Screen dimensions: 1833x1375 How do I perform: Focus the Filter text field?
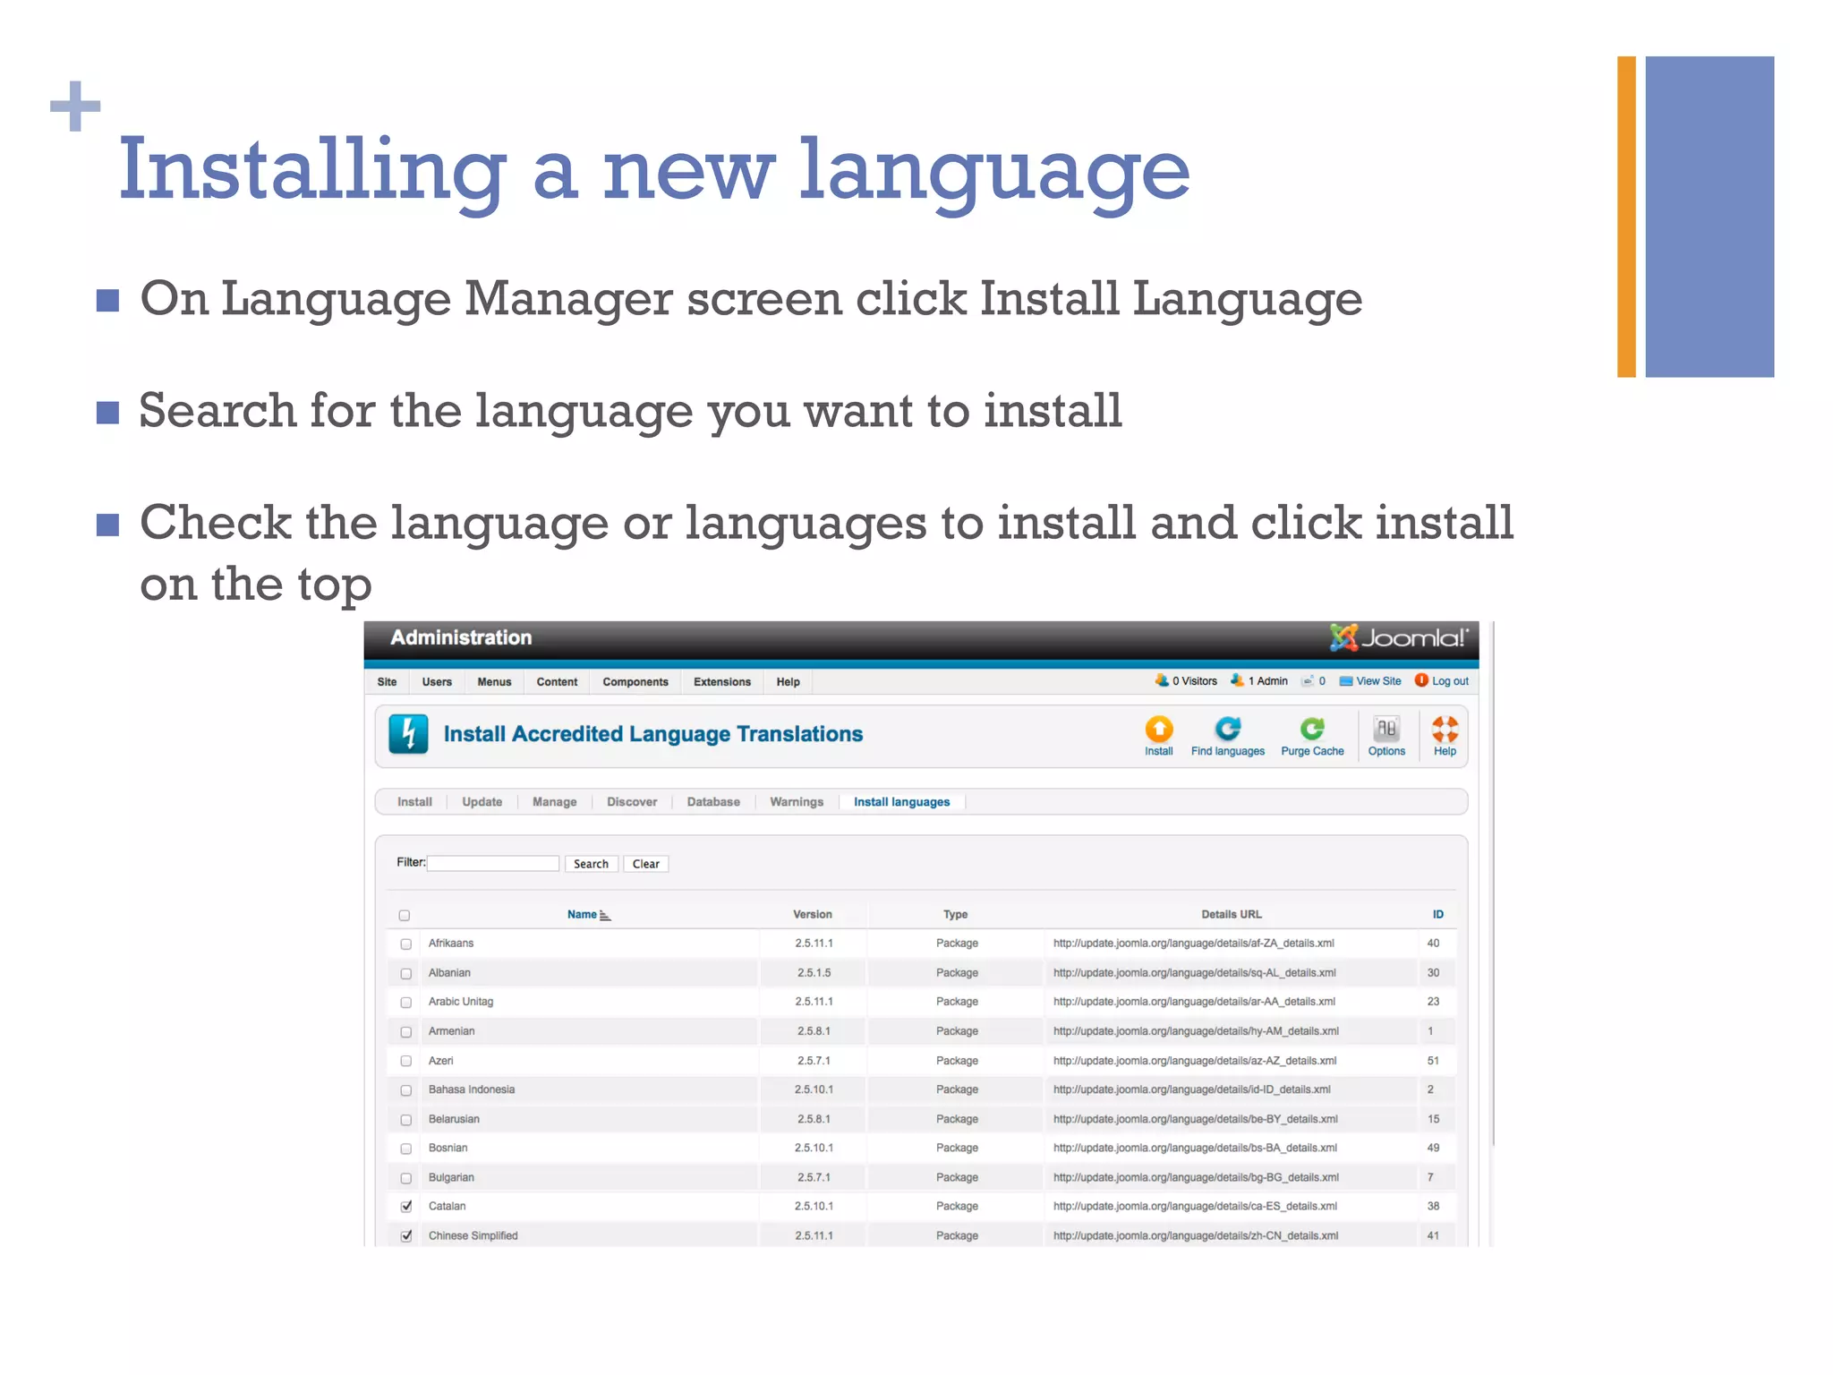(x=493, y=864)
